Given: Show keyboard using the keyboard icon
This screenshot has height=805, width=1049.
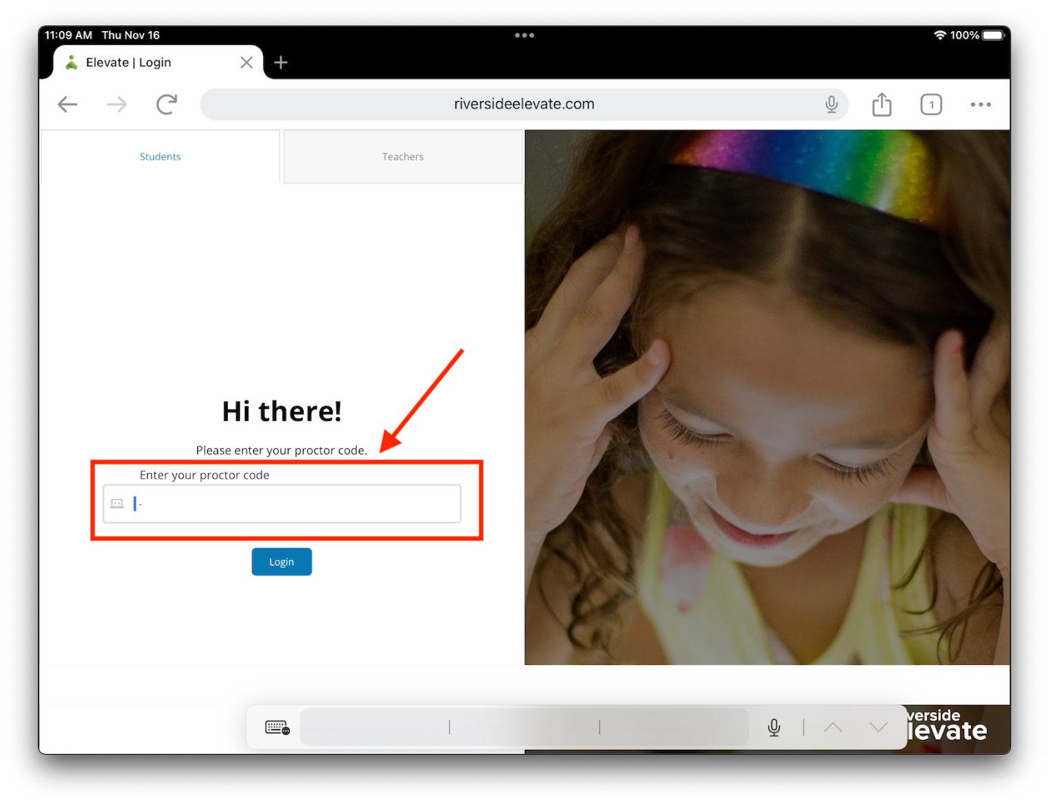Looking at the screenshot, I should (x=277, y=727).
